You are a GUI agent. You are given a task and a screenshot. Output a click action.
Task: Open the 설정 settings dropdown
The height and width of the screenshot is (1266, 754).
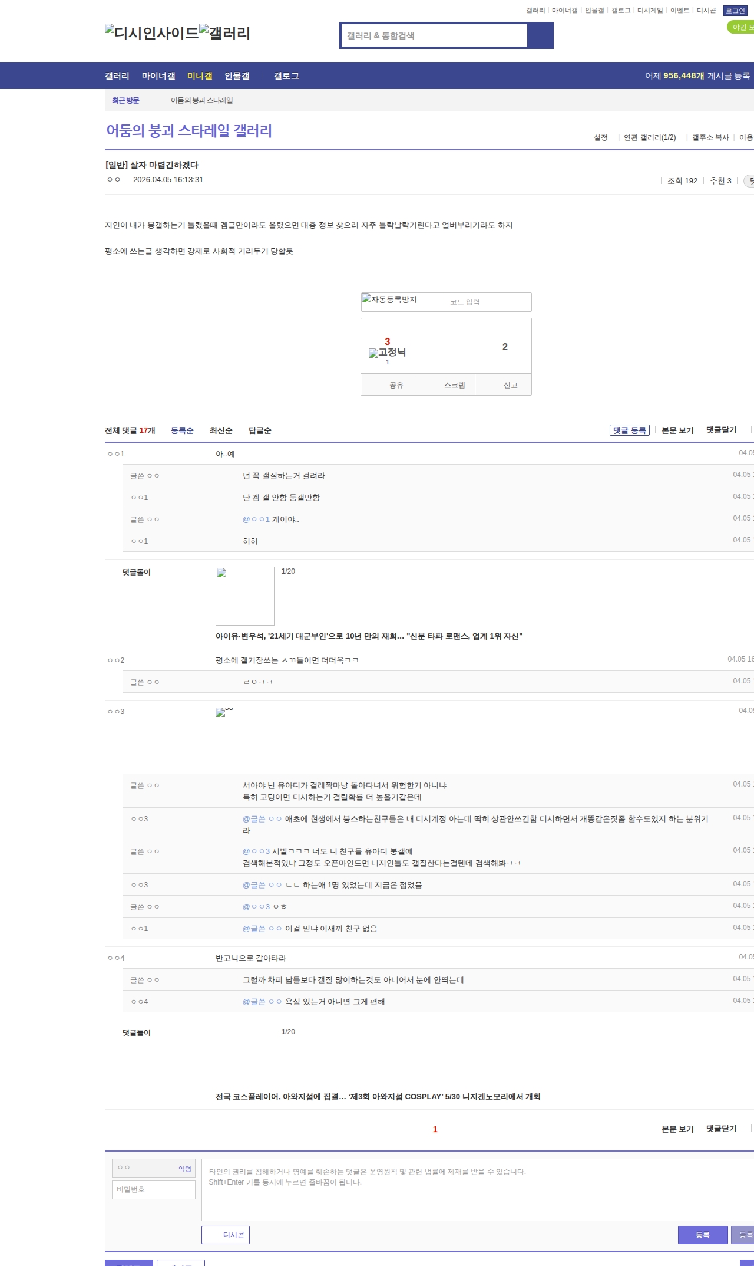600,137
